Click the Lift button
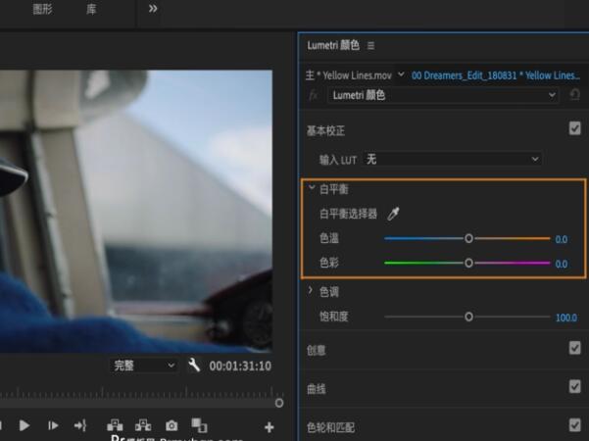Image resolution: width=589 pixels, height=441 pixels. (115, 425)
